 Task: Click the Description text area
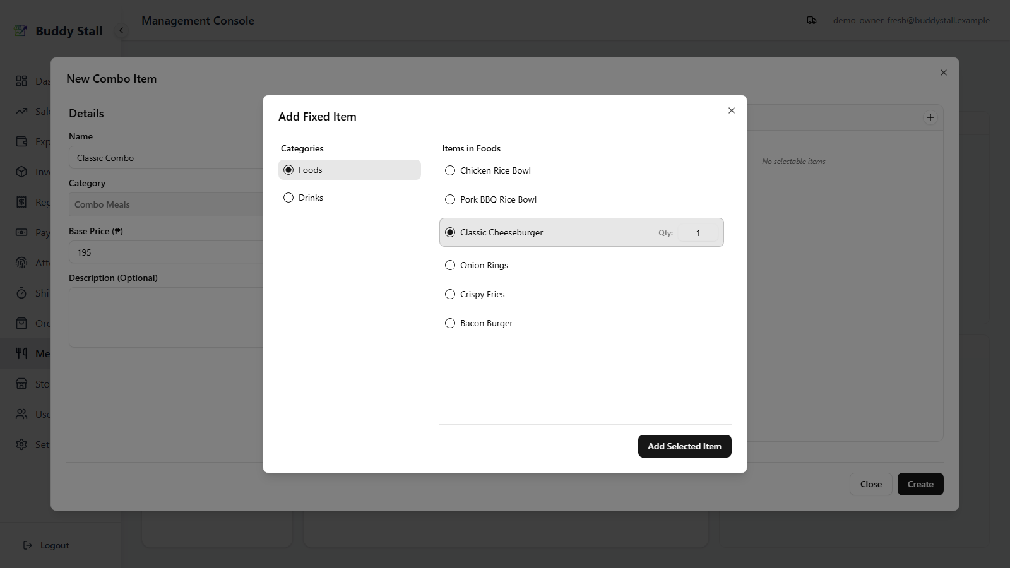click(166, 317)
